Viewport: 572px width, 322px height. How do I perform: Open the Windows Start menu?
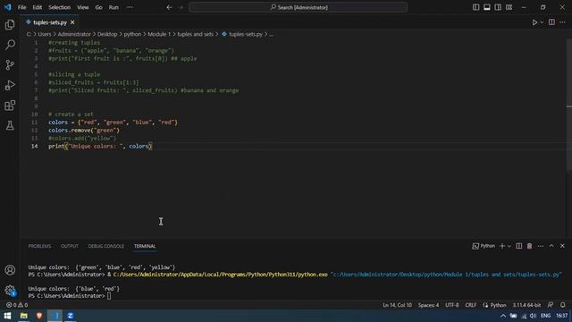pos(7,316)
